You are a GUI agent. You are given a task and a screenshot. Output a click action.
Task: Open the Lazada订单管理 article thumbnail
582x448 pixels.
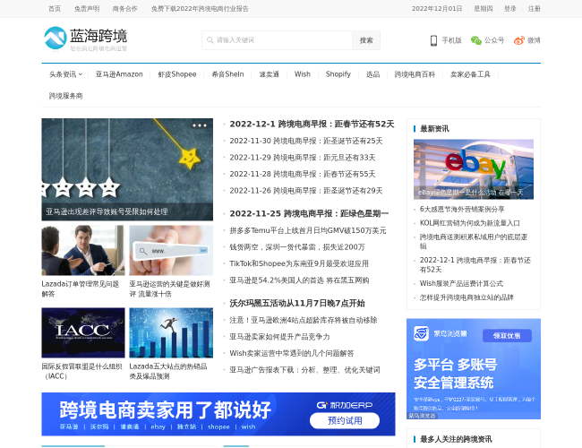point(83,250)
